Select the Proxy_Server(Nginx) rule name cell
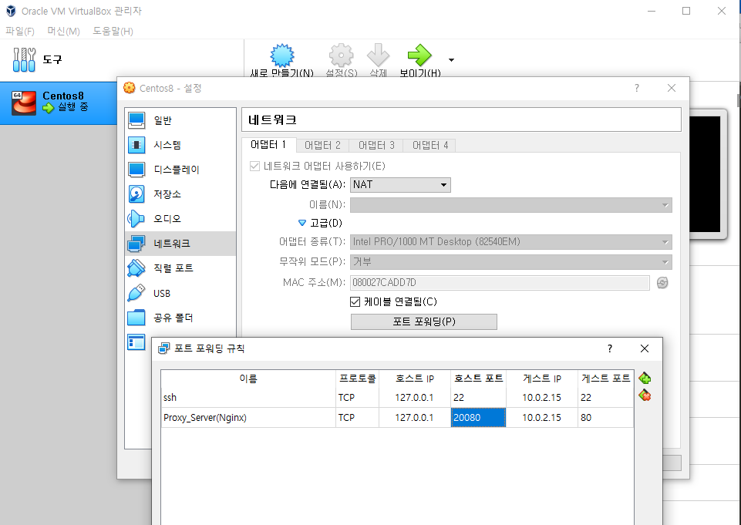Image resolution: width=741 pixels, height=525 pixels. [248, 417]
